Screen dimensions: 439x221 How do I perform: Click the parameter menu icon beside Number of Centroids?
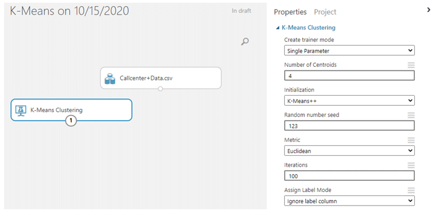point(411,65)
